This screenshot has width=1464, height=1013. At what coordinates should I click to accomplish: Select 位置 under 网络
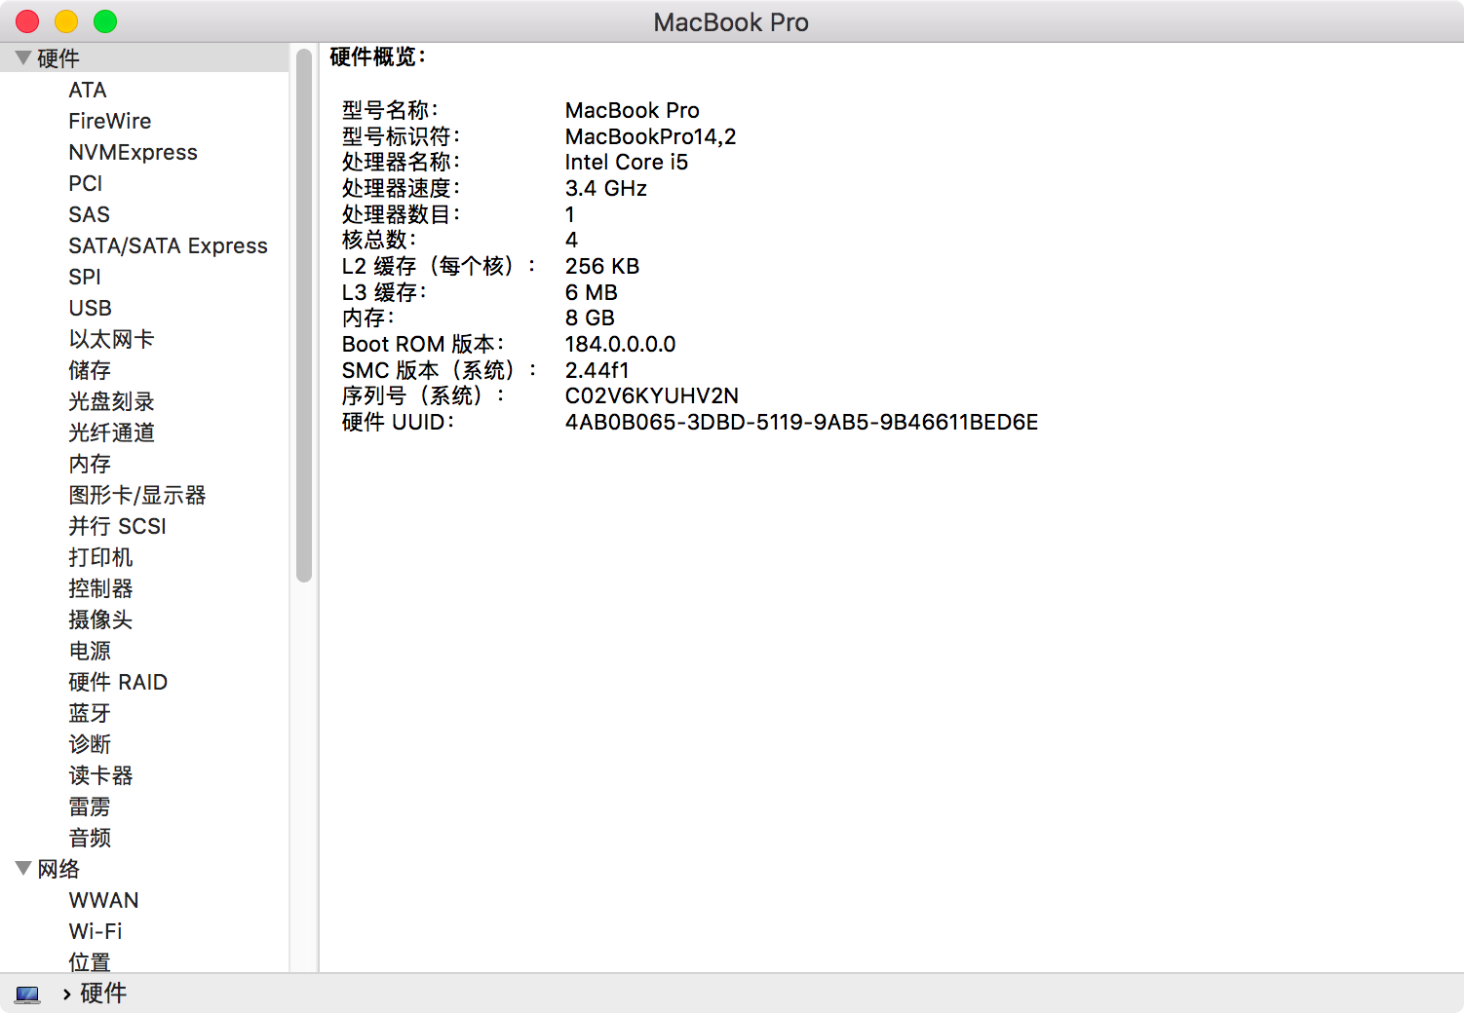click(x=90, y=962)
